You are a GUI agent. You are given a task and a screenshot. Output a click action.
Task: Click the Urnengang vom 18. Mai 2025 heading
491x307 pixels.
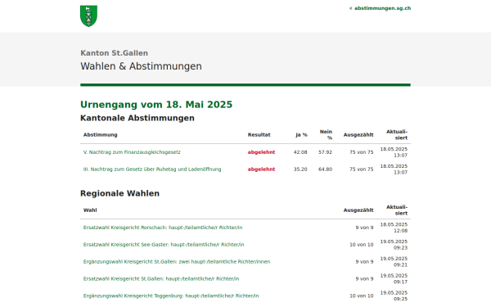click(156, 104)
